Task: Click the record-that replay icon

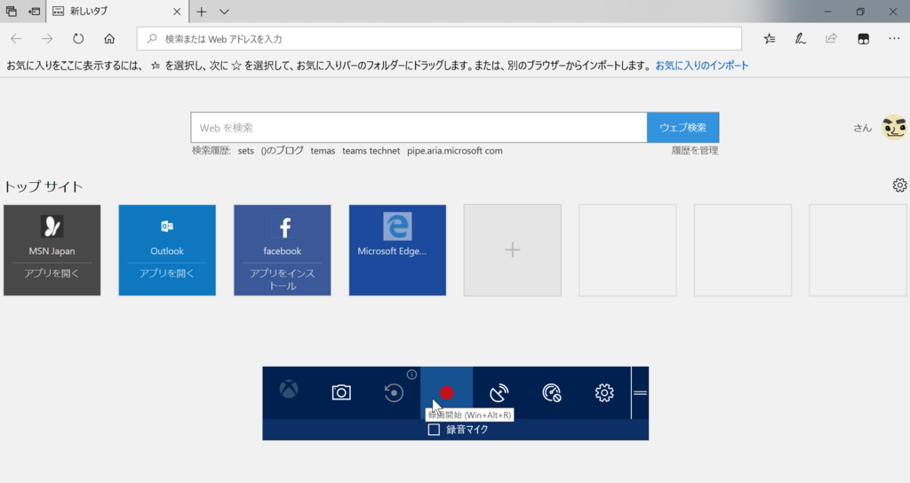Action: [394, 392]
